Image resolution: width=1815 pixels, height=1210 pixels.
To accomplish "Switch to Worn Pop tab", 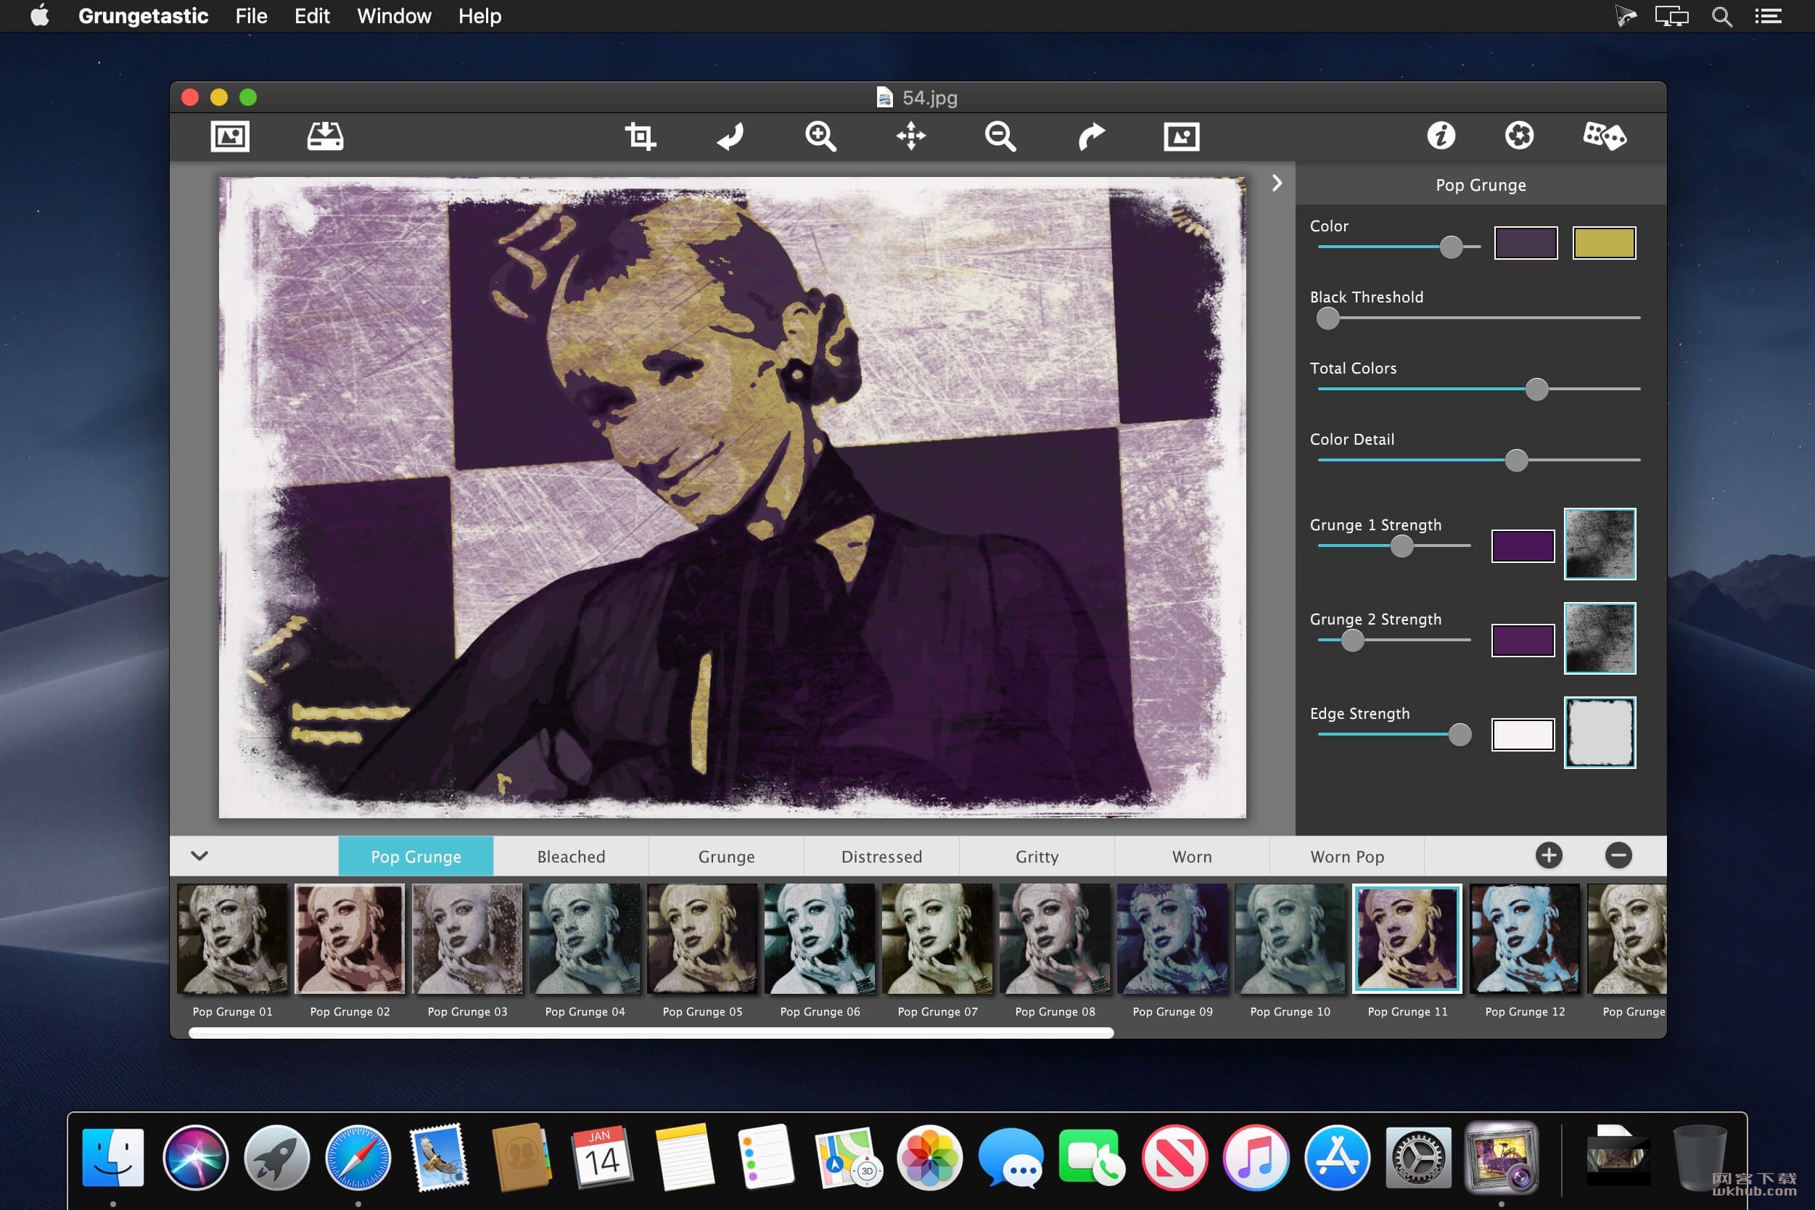I will tap(1346, 856).
